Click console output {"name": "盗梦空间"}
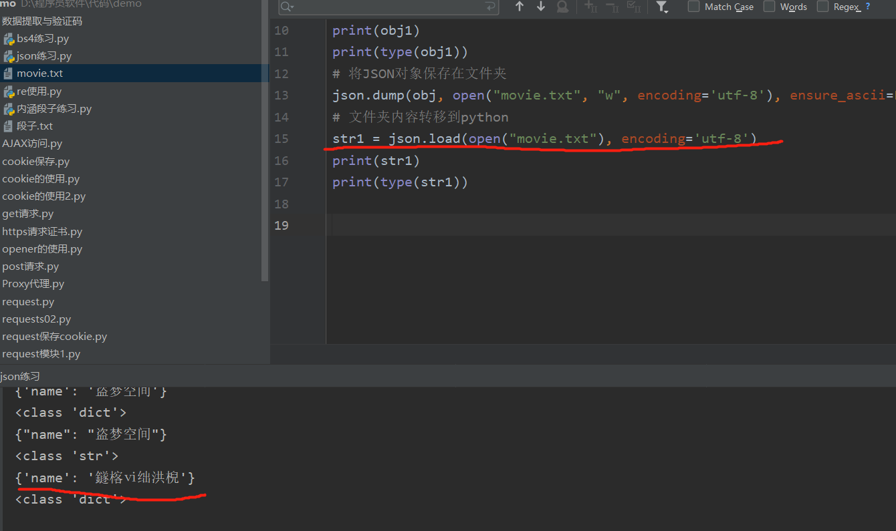896x531 pixels. tap(91, 435)
